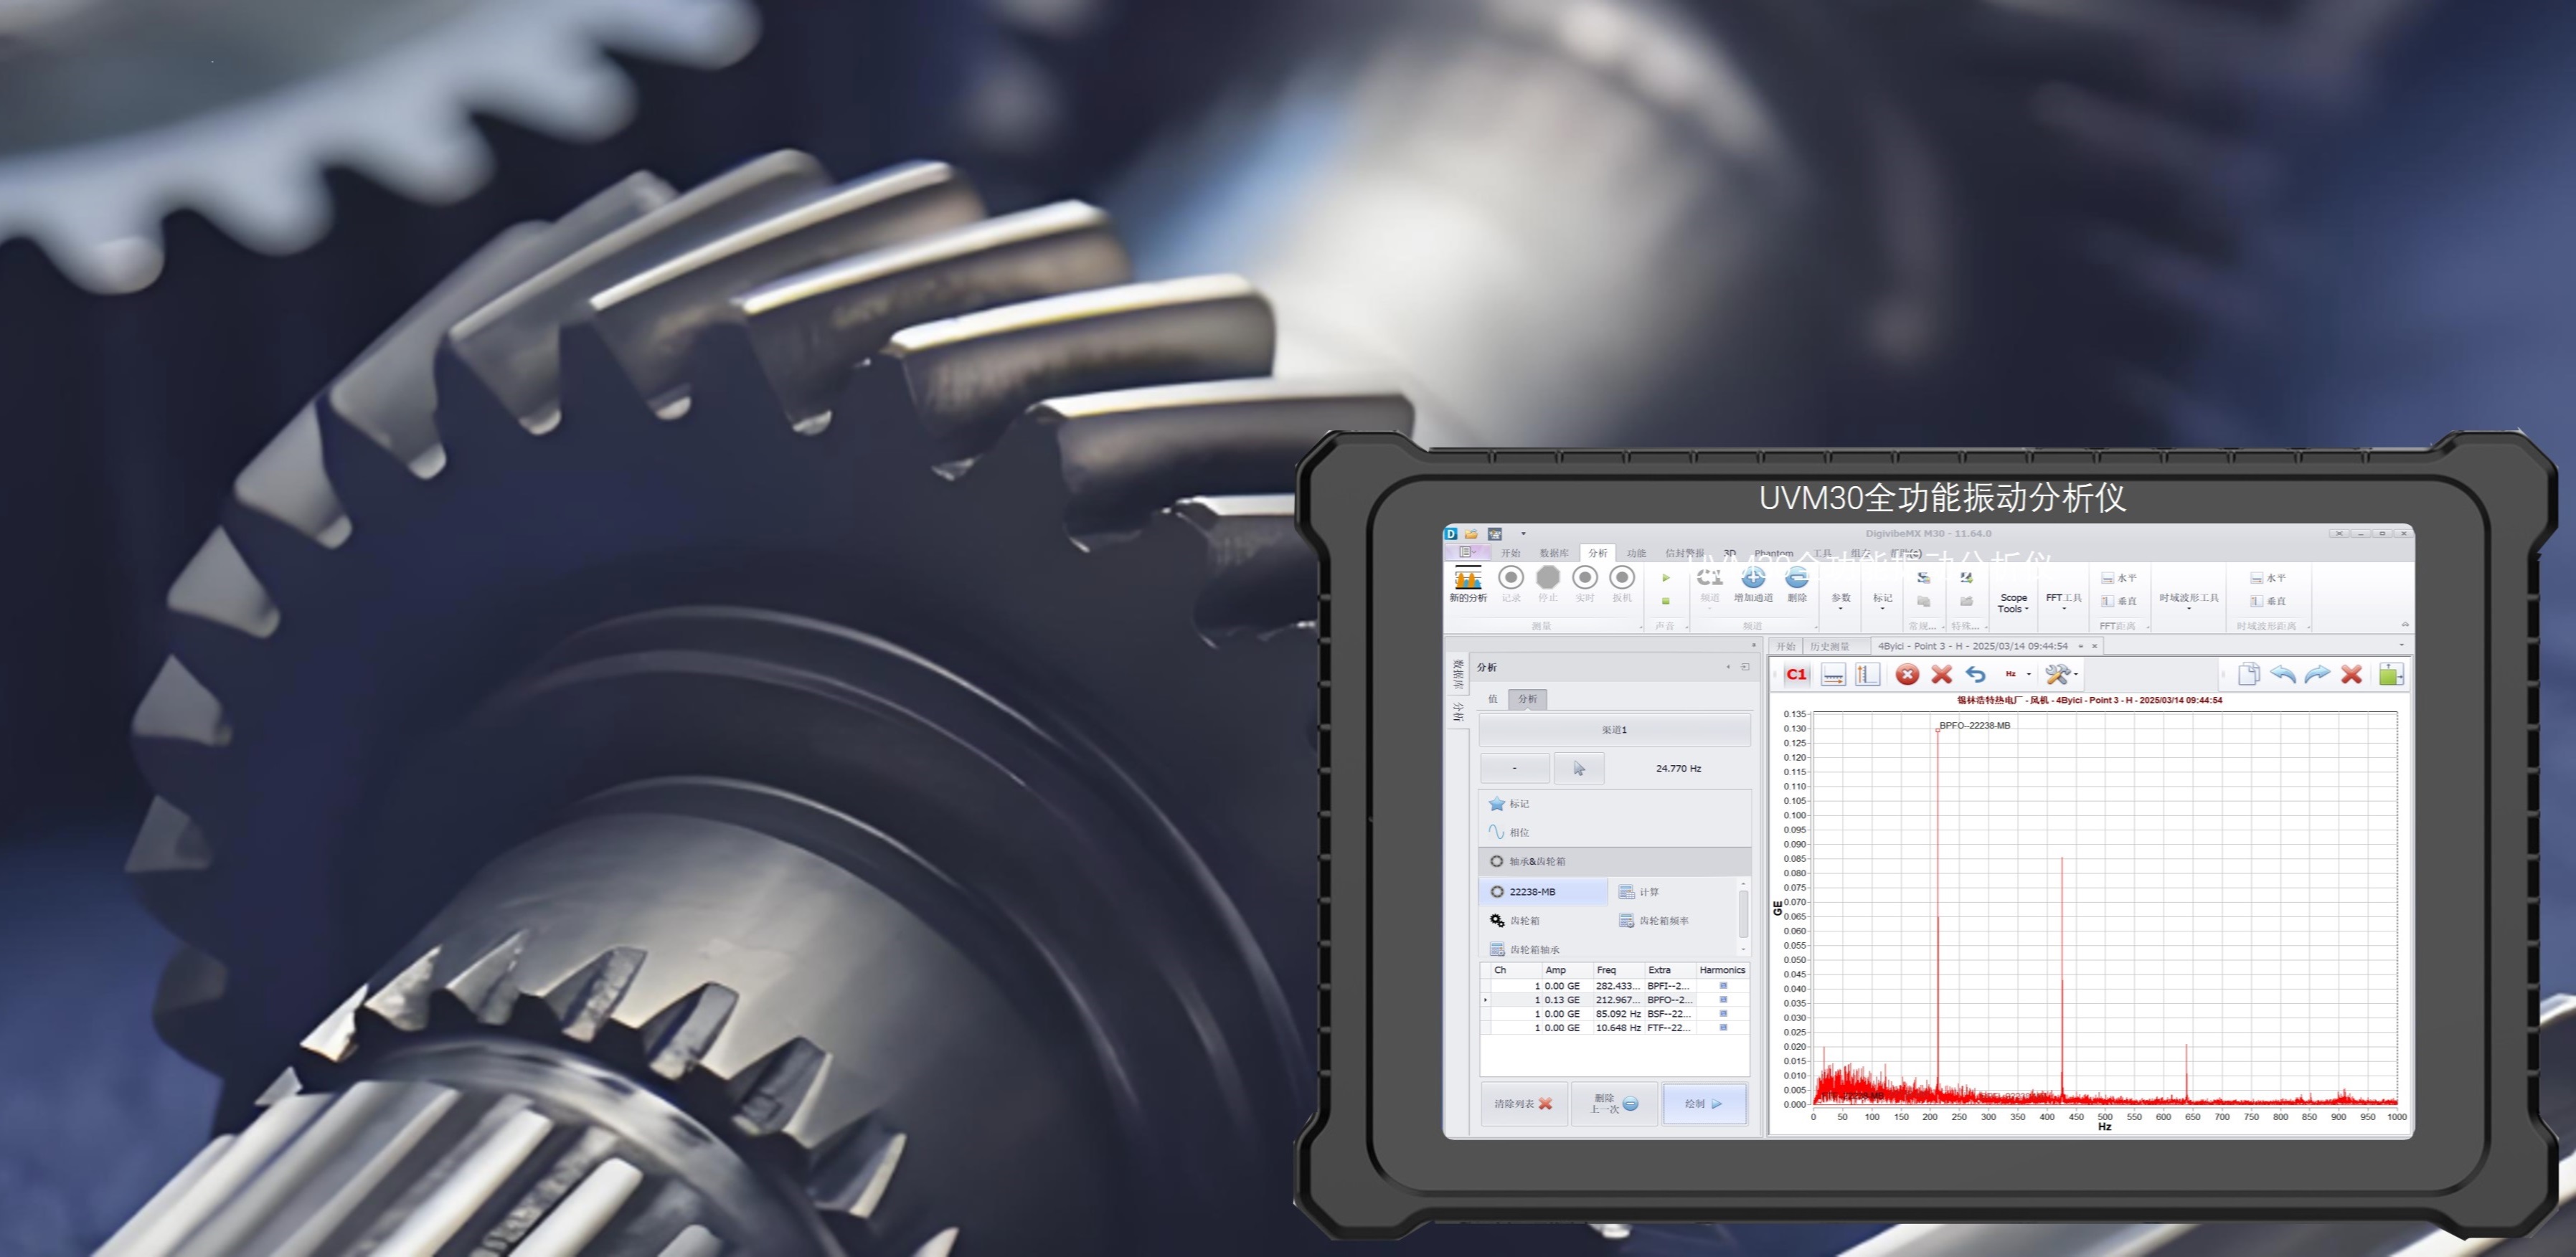This screenshot has width=2576, height=1257.
Task: Select the 分析 ribbon tab
Action: [1598, 553]
